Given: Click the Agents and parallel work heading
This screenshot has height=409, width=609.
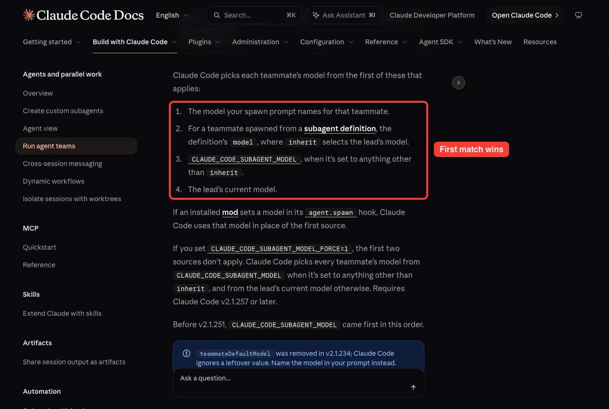Looking at the screenshot, I should (x=62, y=74).
